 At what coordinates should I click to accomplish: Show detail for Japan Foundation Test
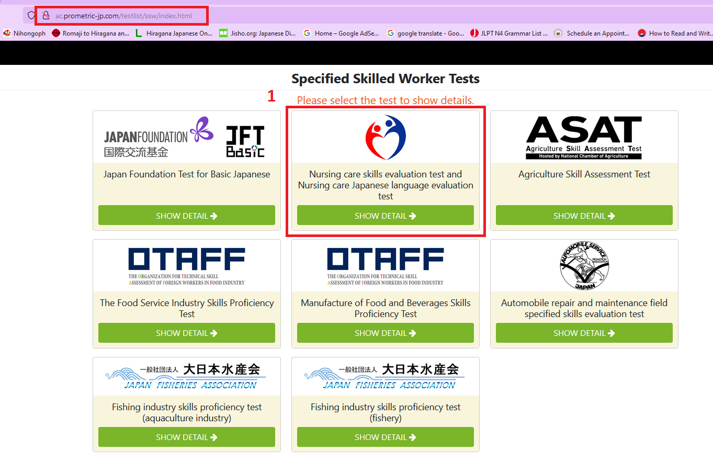click(x=187, y=216)
